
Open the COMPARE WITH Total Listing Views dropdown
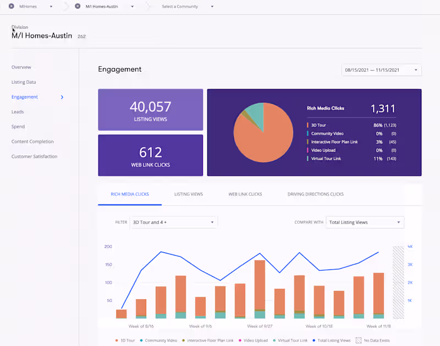click(365, 223)
